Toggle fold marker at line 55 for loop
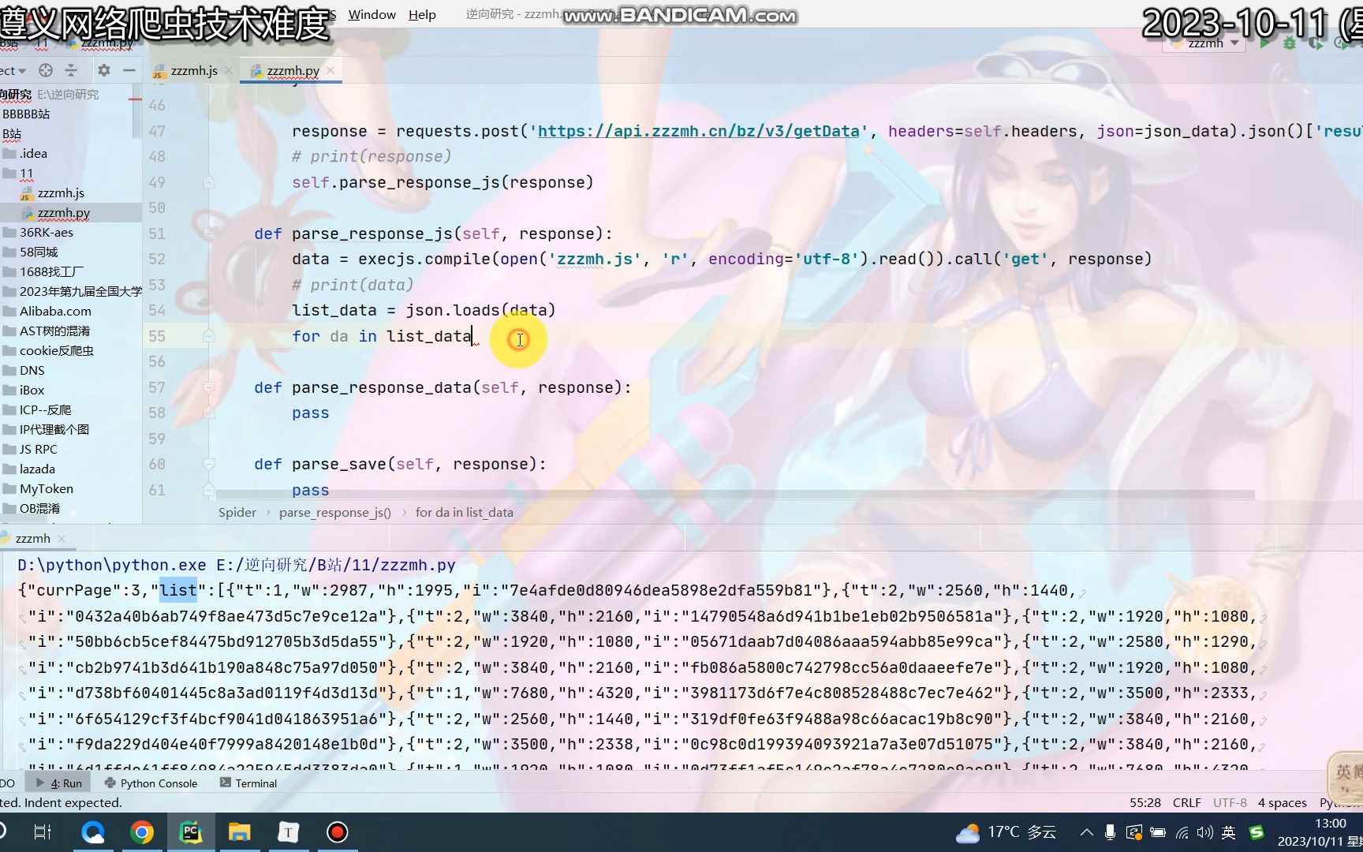The height and width of the screenshot is (852, 1363). 208,336
